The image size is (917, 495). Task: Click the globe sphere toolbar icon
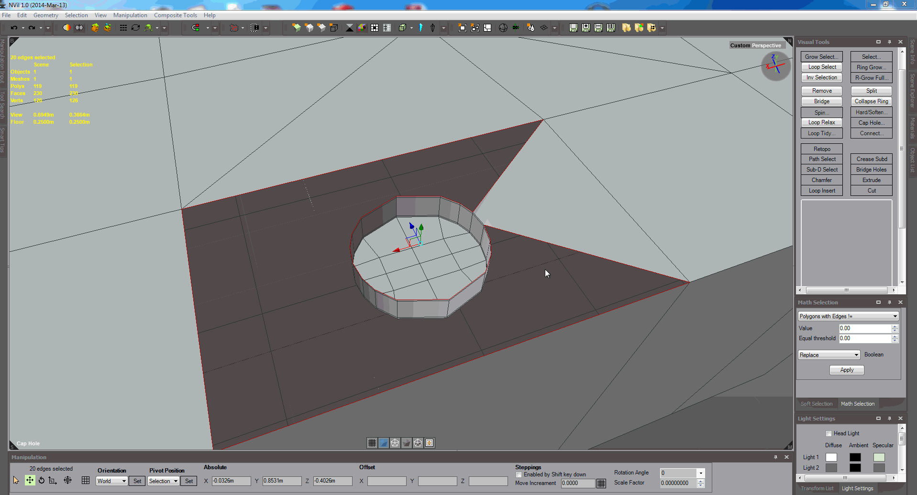(x=503, y=28)
